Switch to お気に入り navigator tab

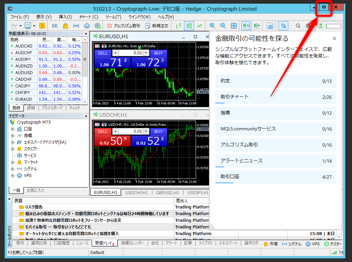click(35, 190)
